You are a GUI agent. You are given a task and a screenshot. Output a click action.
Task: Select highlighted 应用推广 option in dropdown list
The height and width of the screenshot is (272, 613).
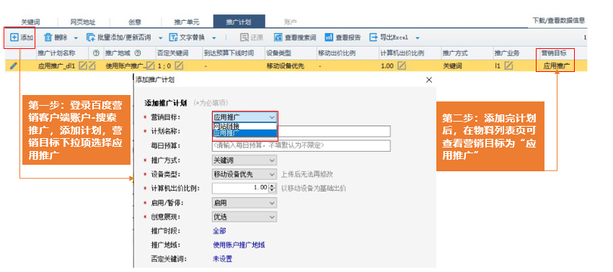(244, 132)
